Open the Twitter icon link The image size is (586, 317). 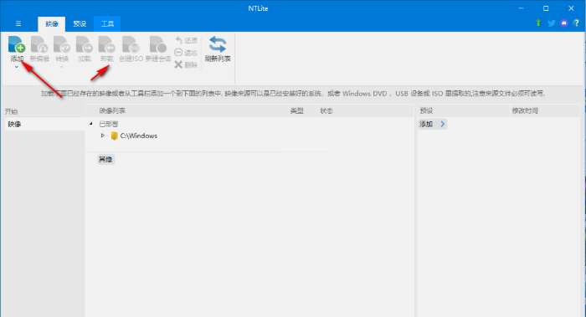pyautogui.click(x=552, y=23)
